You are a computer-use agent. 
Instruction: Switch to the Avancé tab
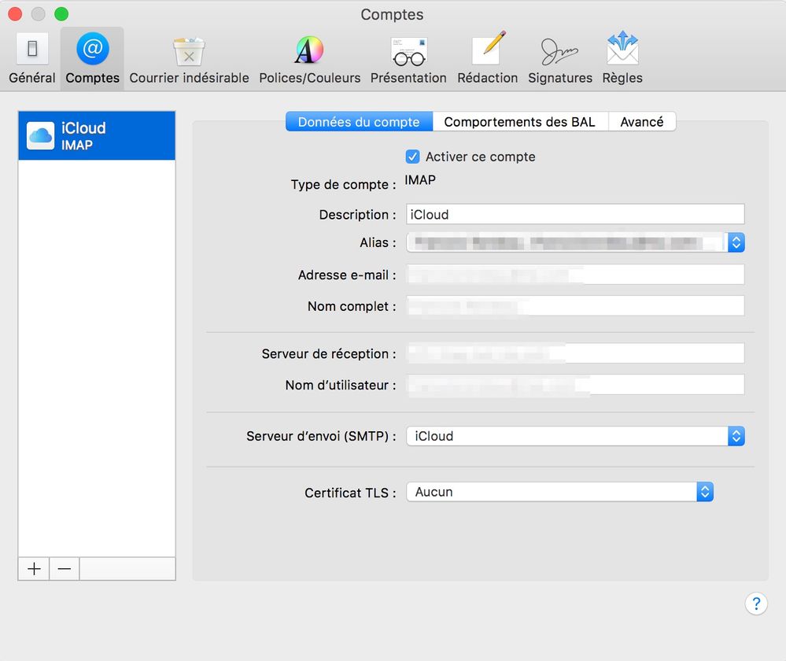click(x=641, y=122)
